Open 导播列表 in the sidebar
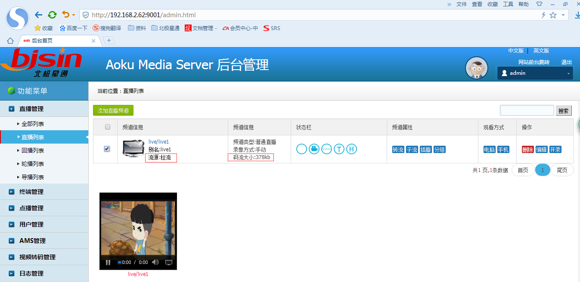The height and width of the screenshot is (282, 580). coord(44,177)
